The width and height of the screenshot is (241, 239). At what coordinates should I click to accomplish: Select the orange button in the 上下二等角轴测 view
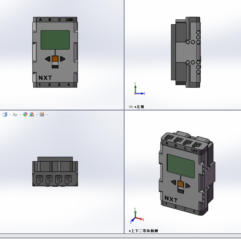pos(181,184)
